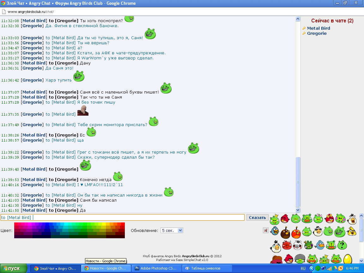
Task: Click the 6:46 PM taskbar clock
Action: tap(352, 268)
